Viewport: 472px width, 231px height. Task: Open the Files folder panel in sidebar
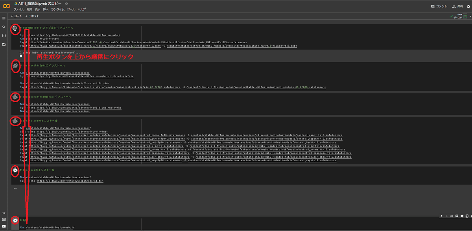pos(4,44)
